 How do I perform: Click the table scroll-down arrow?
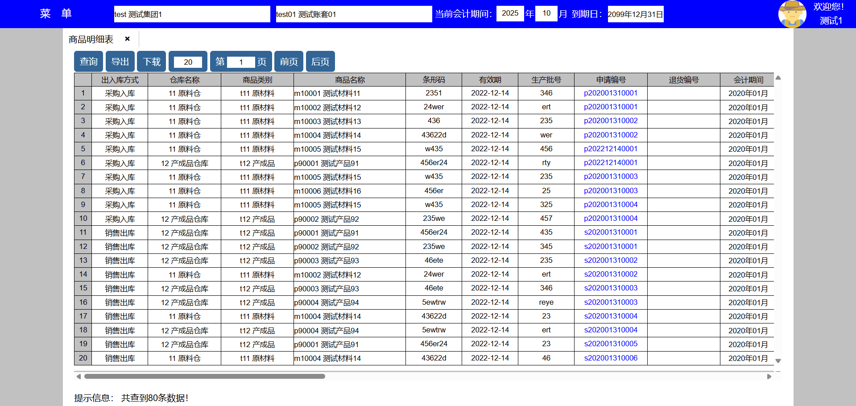coord(778,360)
